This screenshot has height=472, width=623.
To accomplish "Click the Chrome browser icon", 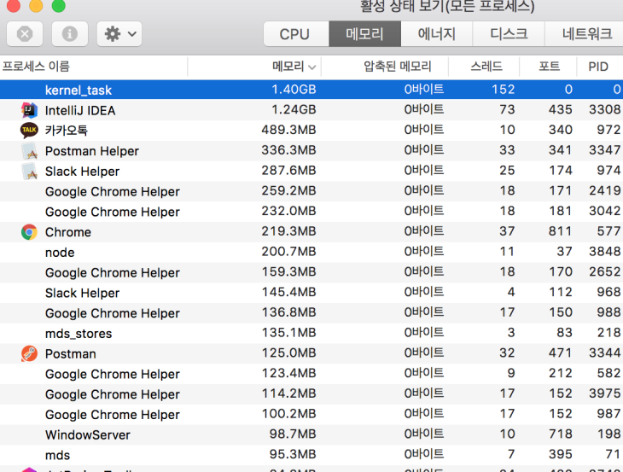I will (29, 232).
